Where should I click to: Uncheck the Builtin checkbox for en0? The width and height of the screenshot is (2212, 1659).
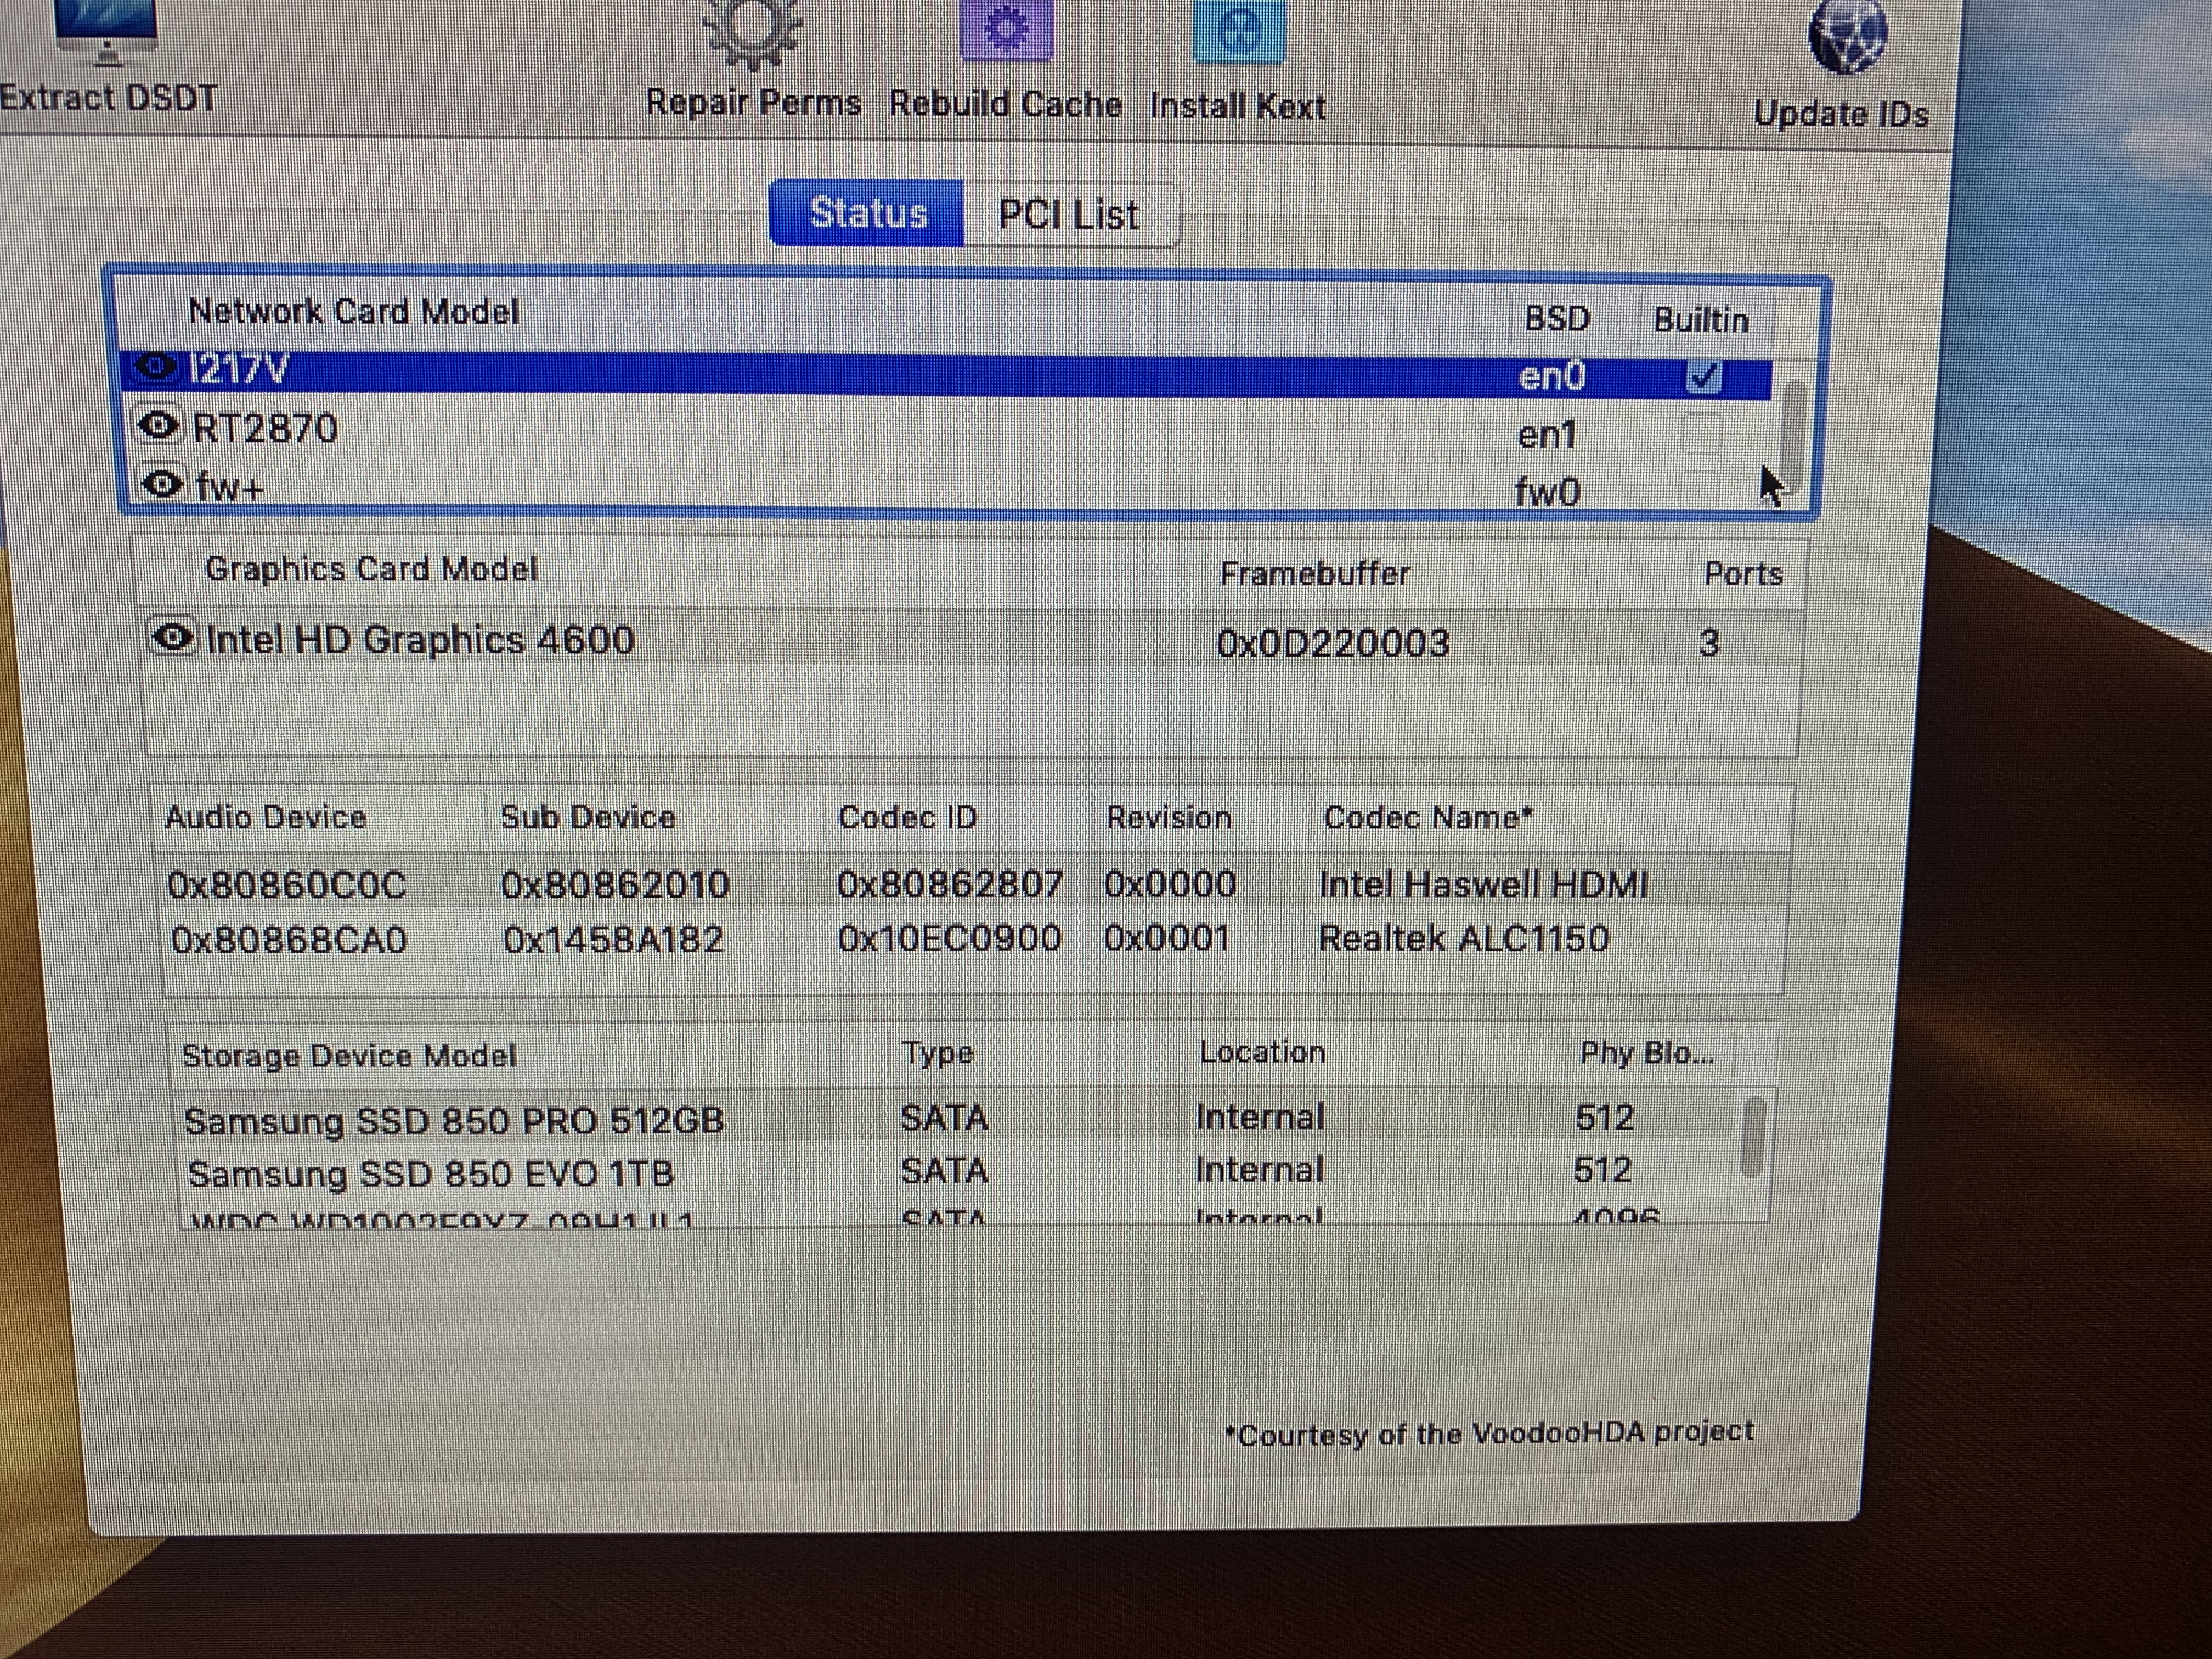[x=1703, y=377]
